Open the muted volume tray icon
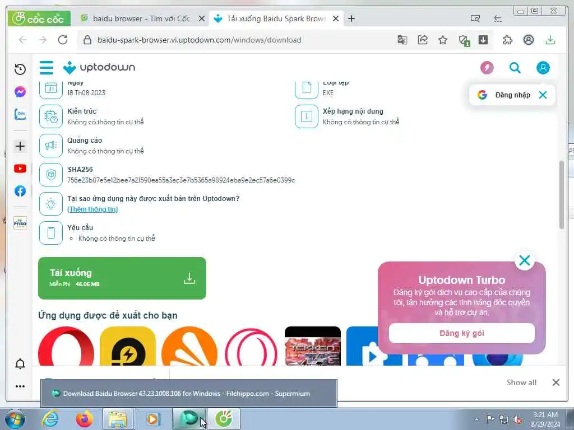 (x=517, y=420)
